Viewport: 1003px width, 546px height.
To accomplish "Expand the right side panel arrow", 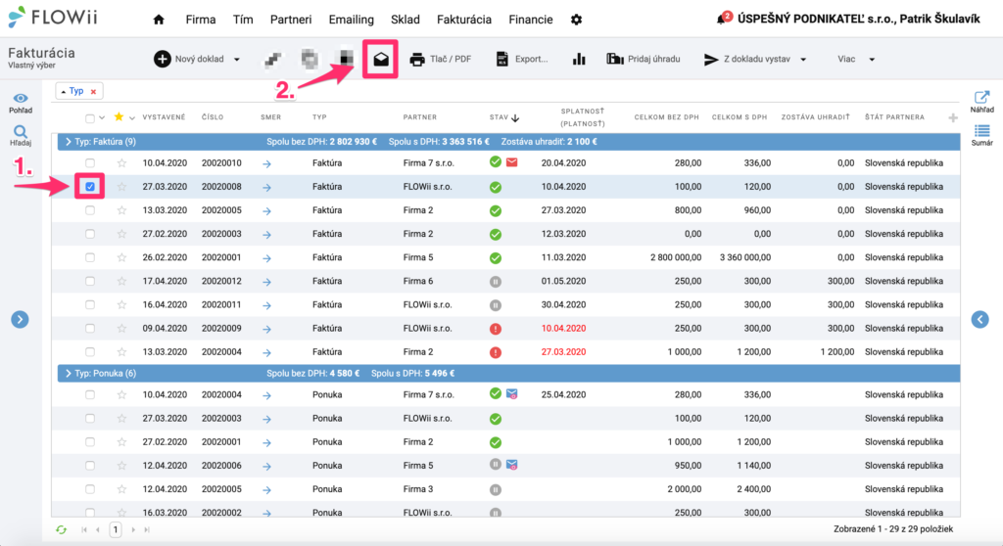I will point(979,319).
